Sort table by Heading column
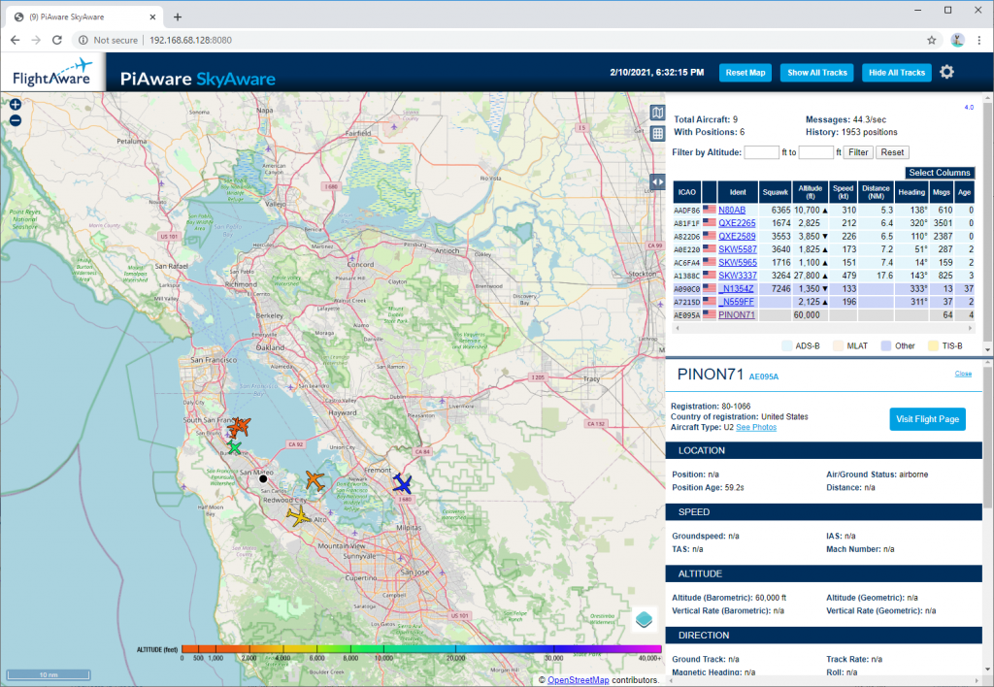The height and width of the screenshot is (687, 994). tap(911, 192)
